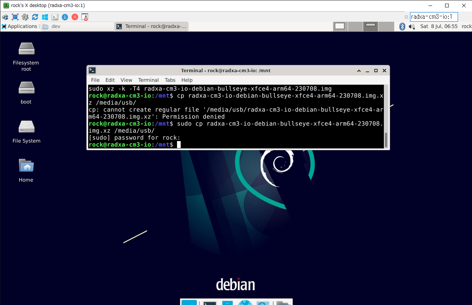Select the Terminal taskbar window button

click(x=152, y=26)
